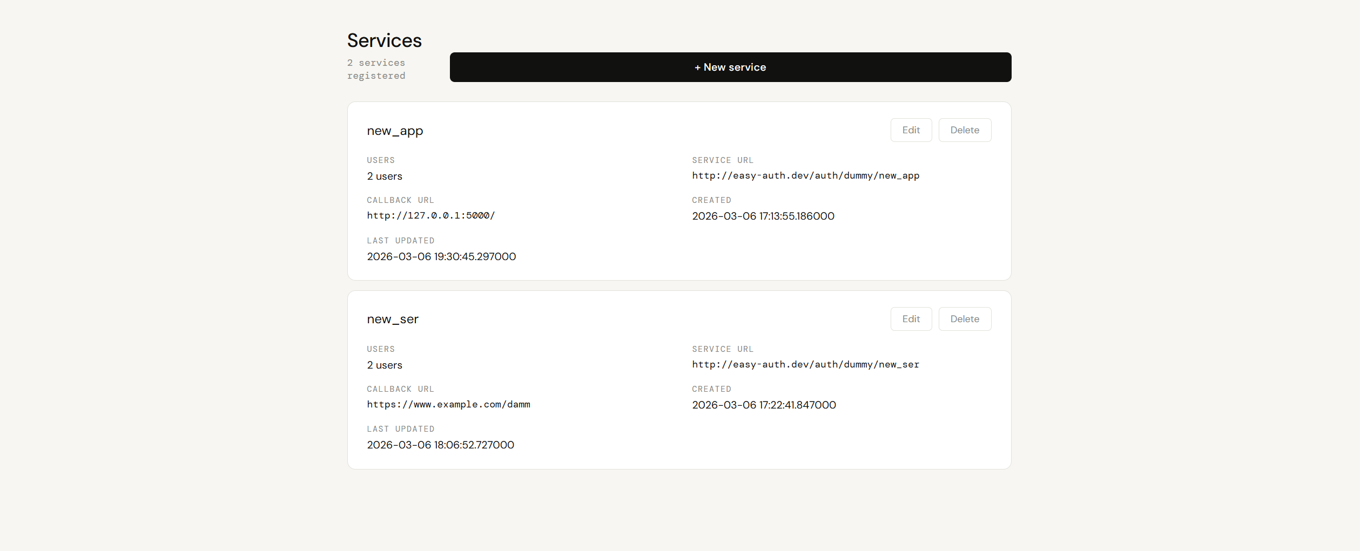Image resolution: width=1360 pixels, height=551 pixels.
Task: Click the 2 services registered label
Action: [376, 69]
